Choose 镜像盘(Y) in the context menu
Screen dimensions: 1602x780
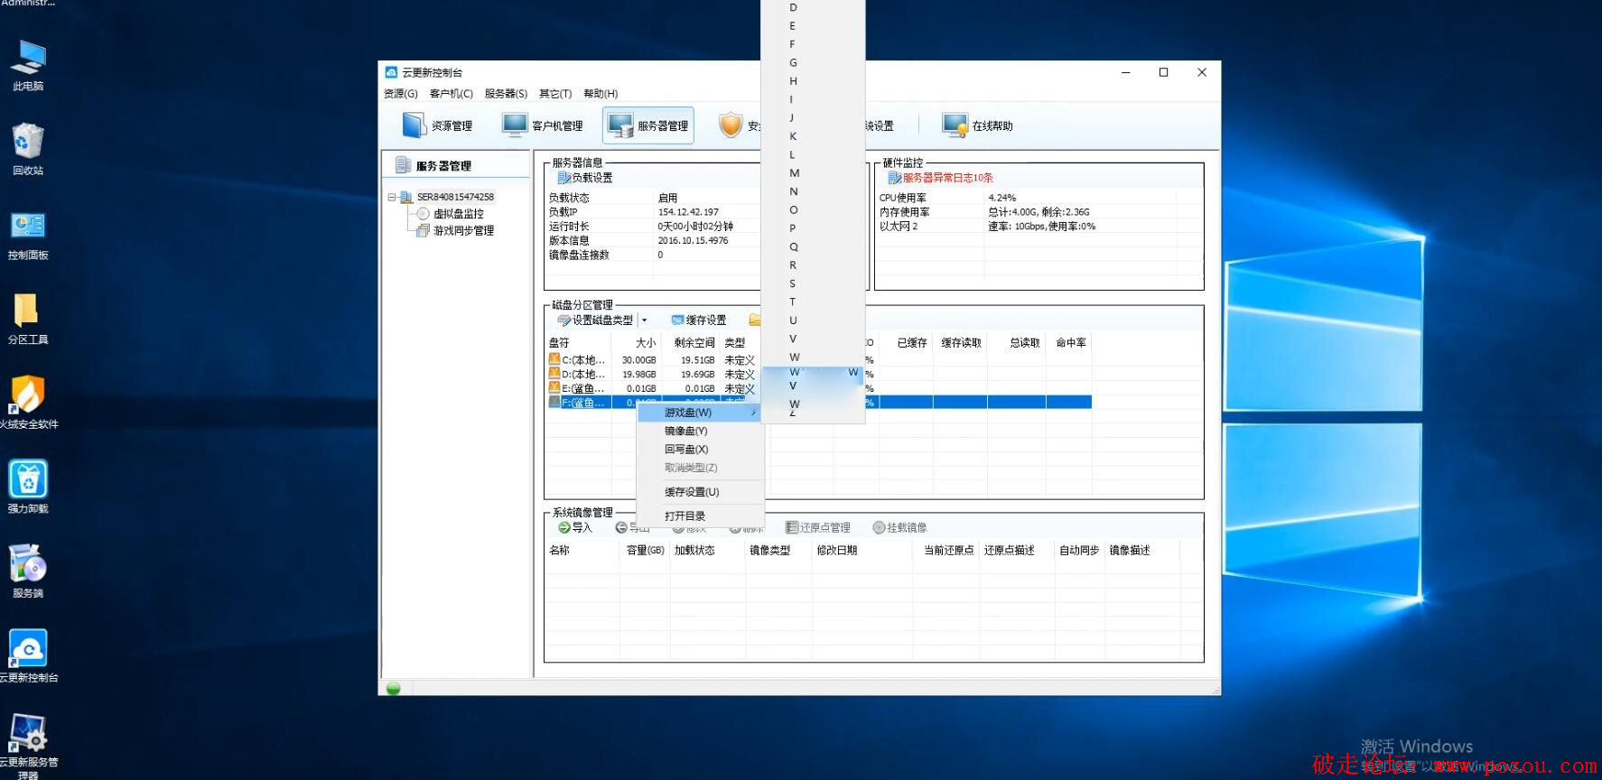click(700, 432)
